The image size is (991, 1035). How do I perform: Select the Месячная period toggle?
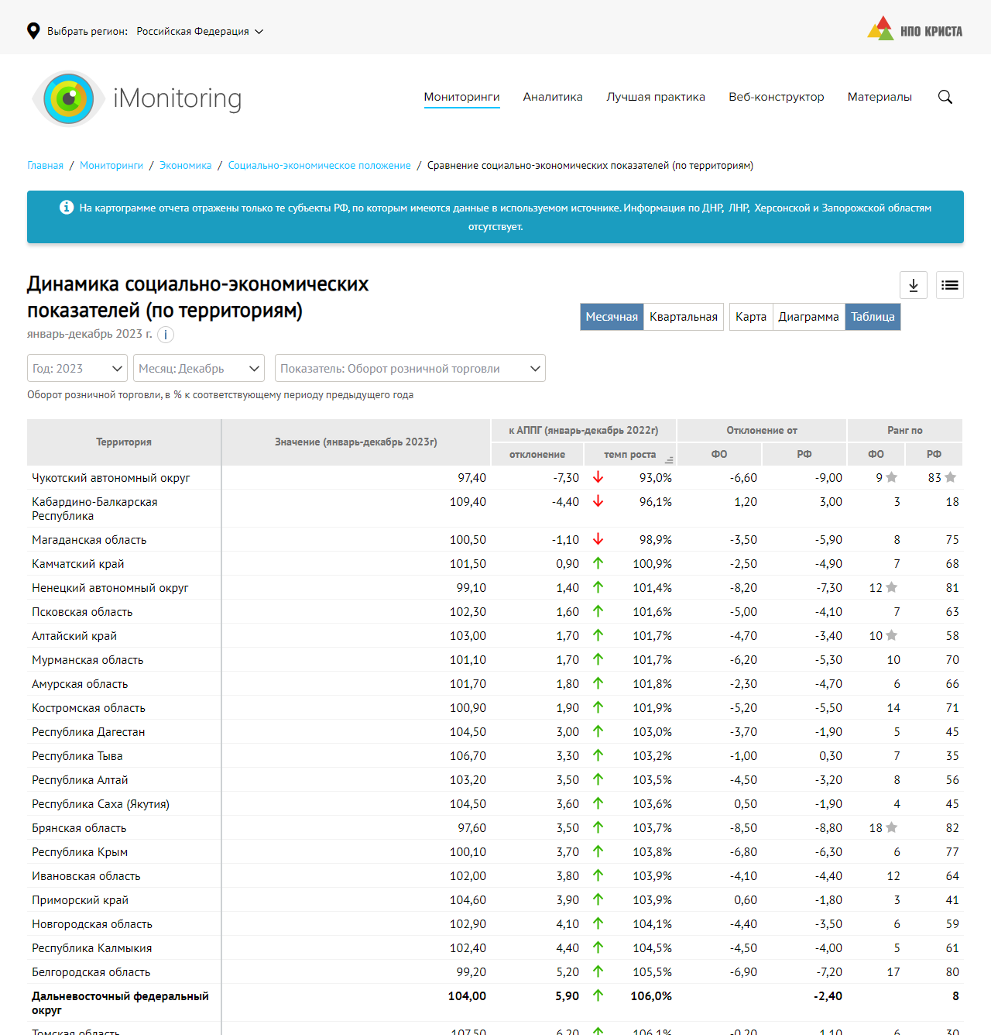click(612, 317)
